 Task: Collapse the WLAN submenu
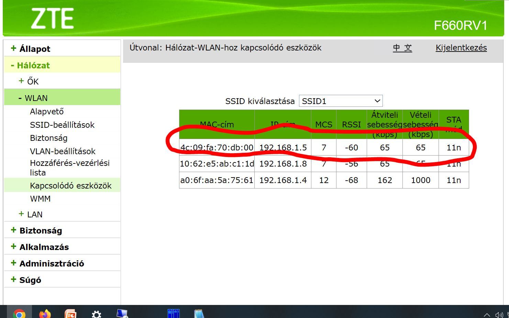[x=33, y=98]
